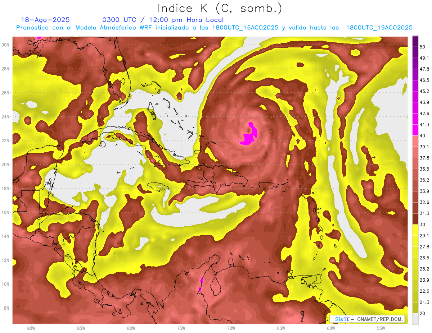Click the '25.2' colorbar value
This screenshot has width=432, height=333.
[424, 269]
